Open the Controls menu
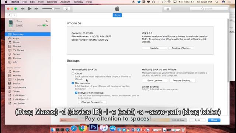Screen dimensions: 236x133 52,2
